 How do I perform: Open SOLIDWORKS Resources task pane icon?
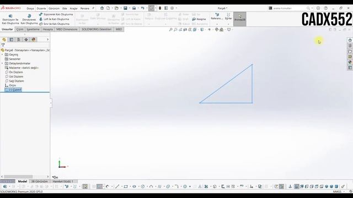(350, 40)
